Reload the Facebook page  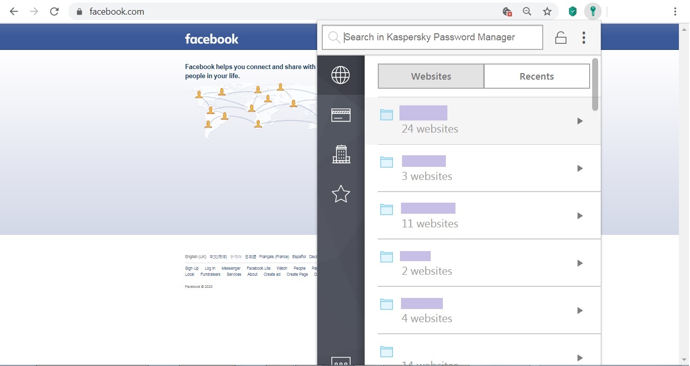coord(54,12)
